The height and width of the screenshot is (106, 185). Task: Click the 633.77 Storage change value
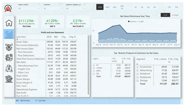[175, 80]
